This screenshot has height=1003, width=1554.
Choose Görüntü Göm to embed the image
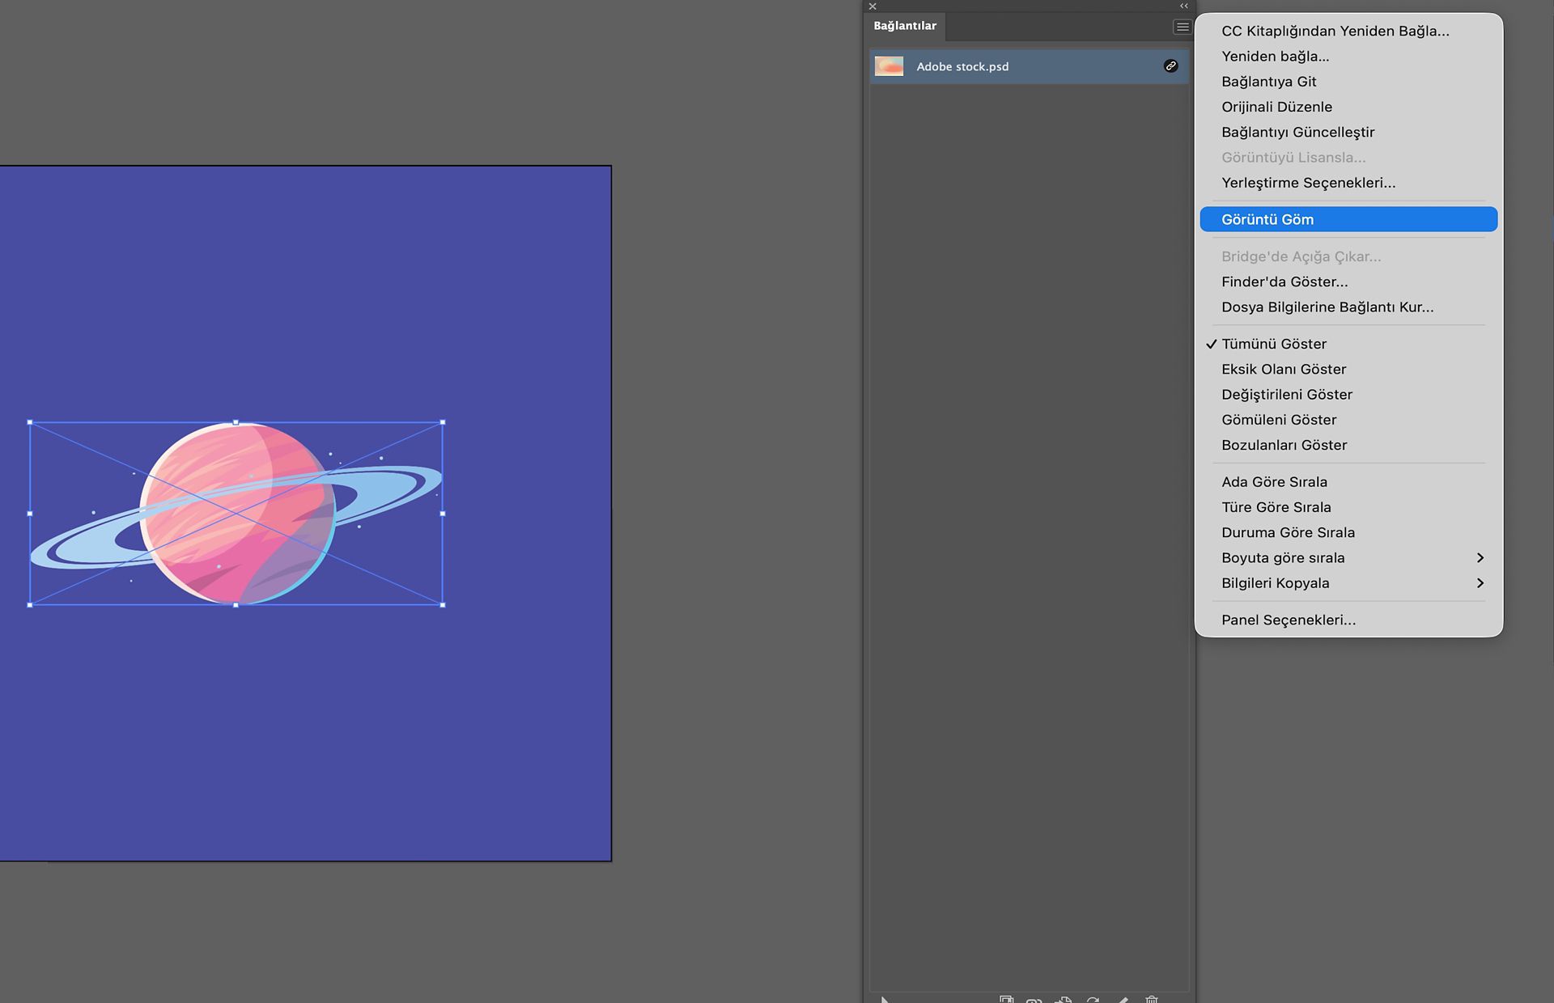click(x=1348, y=219)
